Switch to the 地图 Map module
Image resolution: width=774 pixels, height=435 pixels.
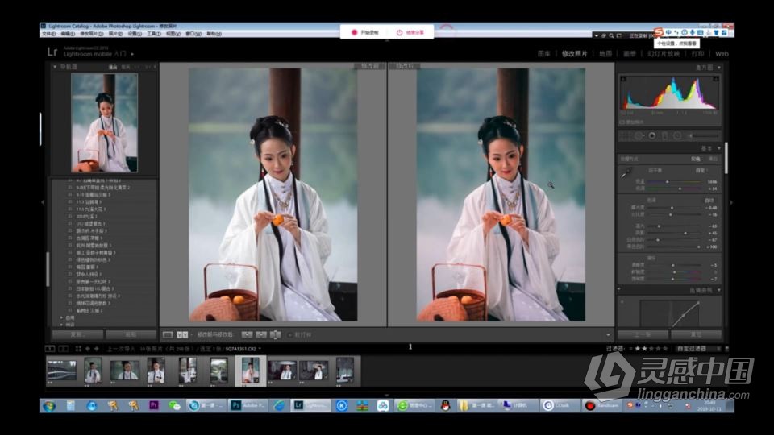pos(605,54)
